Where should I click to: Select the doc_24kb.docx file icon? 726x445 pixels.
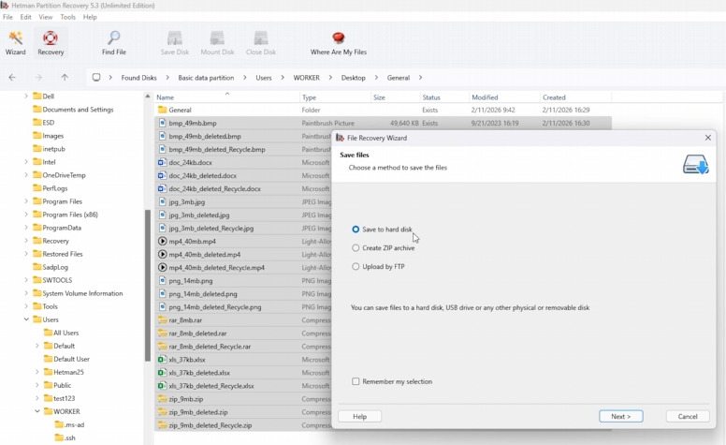(x=162, y=162)
